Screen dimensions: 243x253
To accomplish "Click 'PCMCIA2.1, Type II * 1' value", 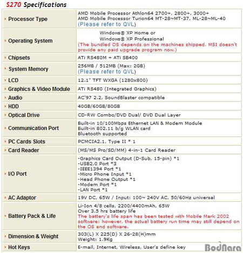I will tap(106, 141).
